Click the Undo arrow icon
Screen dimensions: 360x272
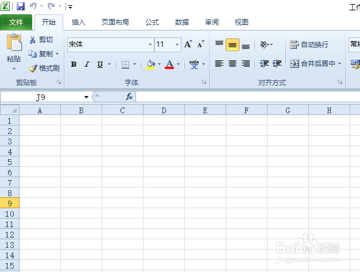[x=33, y=6]
